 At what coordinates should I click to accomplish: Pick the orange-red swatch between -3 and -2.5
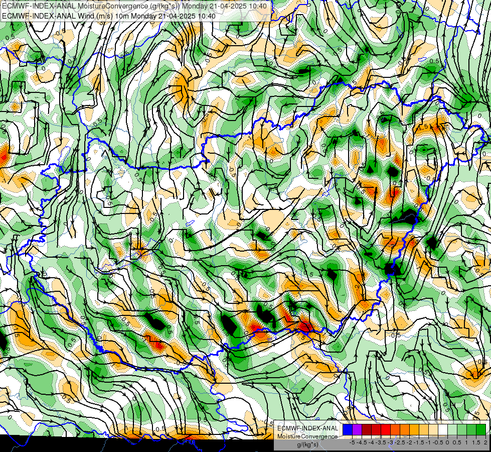[x=395, y=429]
